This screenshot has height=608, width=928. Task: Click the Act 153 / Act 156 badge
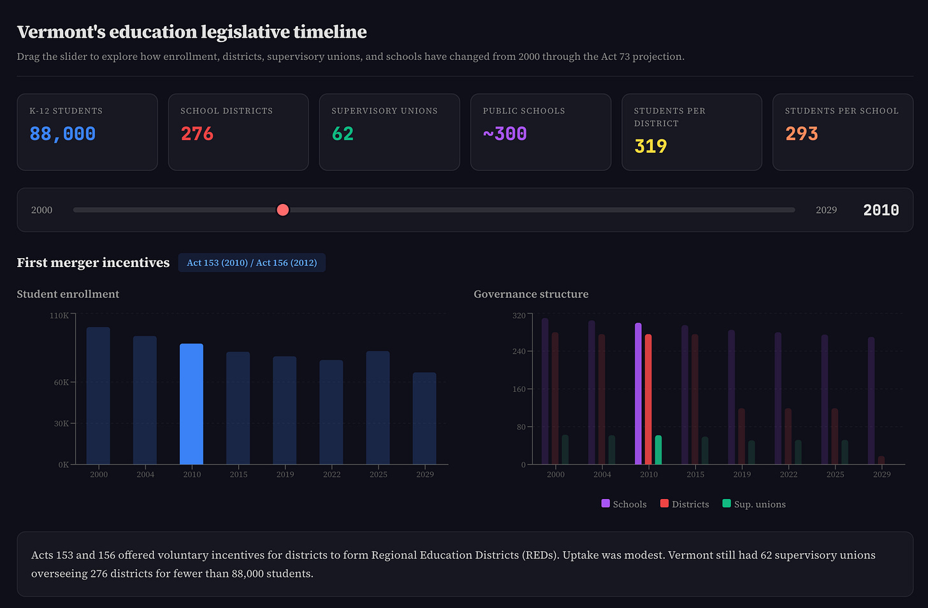252,263
